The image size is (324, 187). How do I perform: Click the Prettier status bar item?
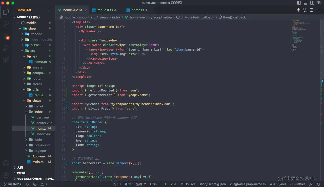298,184
